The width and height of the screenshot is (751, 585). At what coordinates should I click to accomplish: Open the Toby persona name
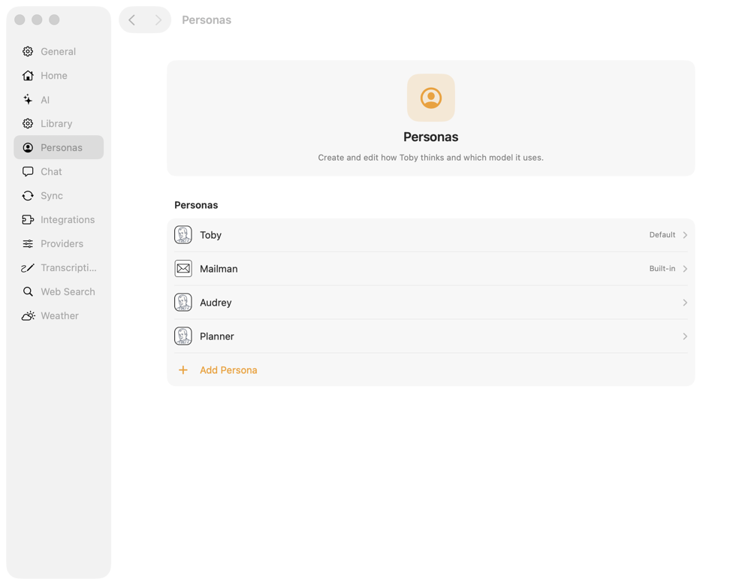point(211,235)
